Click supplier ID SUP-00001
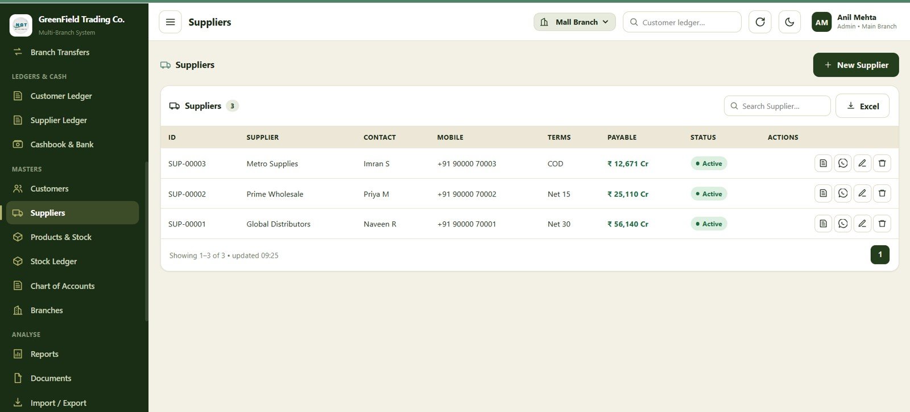Image resolution: width=910 pixels, height=412 pixels. 187,224
